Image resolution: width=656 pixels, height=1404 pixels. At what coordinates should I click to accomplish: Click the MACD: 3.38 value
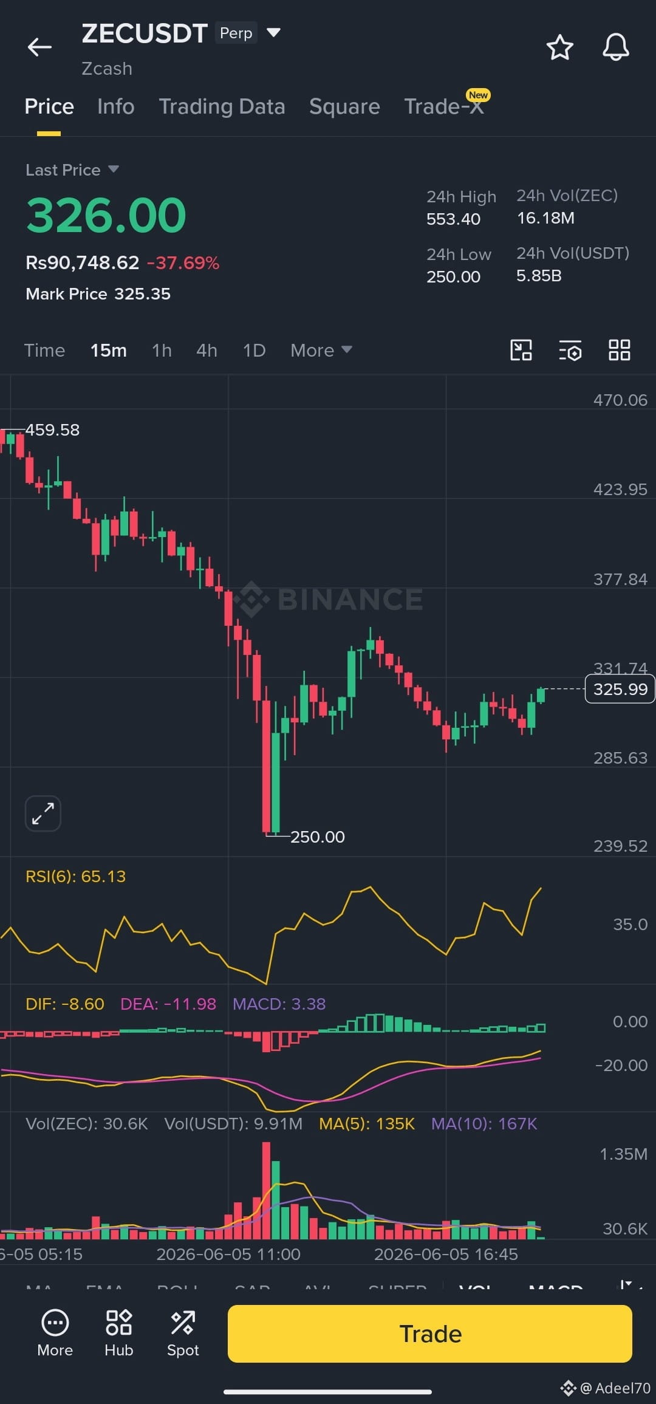(x=279, y=1004)
